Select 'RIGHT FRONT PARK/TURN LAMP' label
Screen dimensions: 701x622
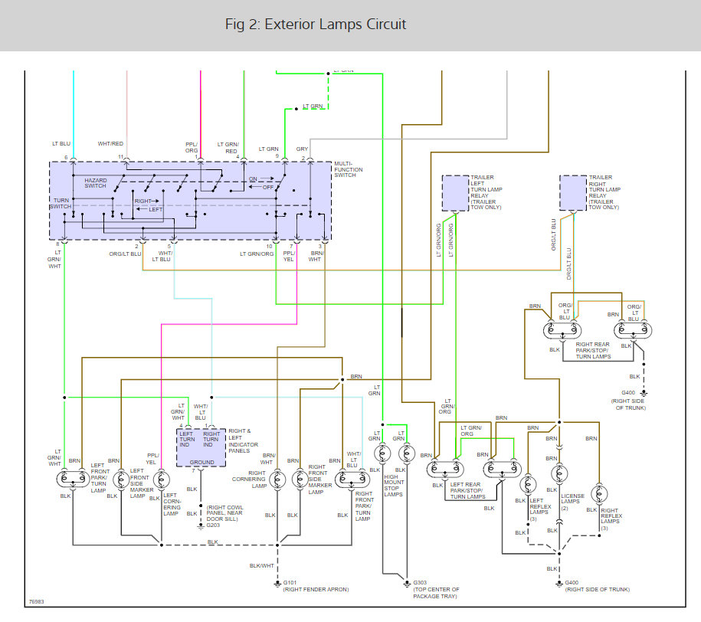365,506
